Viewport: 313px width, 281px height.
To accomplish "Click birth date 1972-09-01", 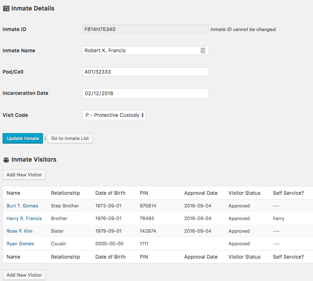I will [x=108, y=206].
